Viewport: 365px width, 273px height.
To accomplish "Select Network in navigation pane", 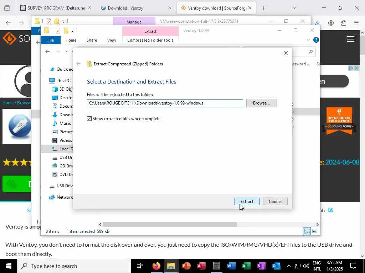I will tap(61, 197).
